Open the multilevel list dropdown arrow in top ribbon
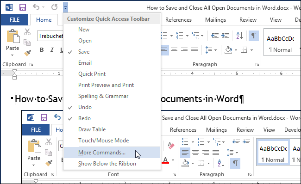The image size is (301, 184). click(202, 36)
